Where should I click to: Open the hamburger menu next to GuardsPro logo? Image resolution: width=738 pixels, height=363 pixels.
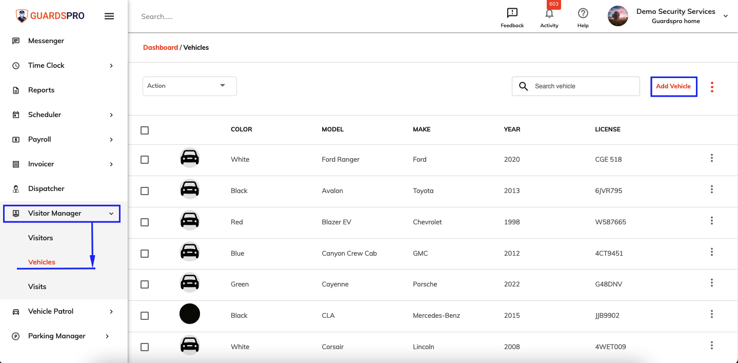pos(109,16)
